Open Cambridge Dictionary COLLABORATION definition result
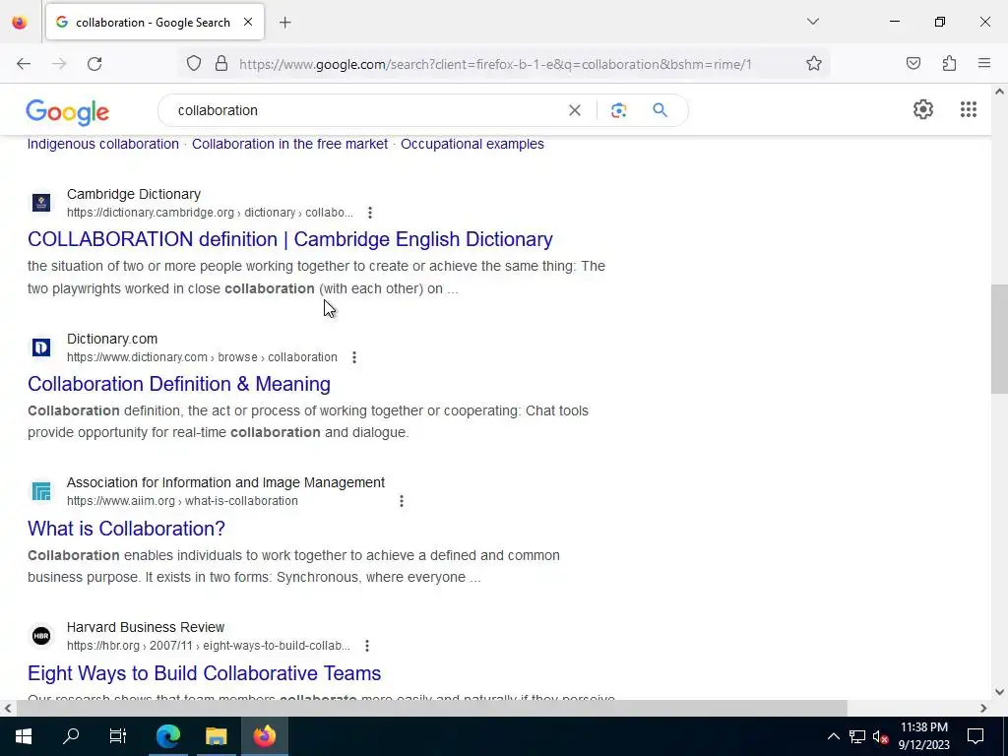The height and width of the screenshot is (756, 1008). (x=290, y=239)
